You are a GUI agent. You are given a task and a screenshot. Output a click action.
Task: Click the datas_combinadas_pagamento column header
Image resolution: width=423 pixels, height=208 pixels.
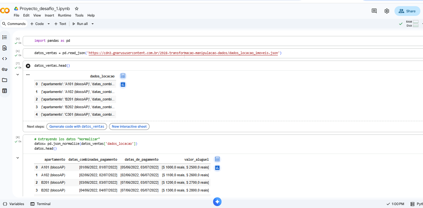click(x=93, y=159)
